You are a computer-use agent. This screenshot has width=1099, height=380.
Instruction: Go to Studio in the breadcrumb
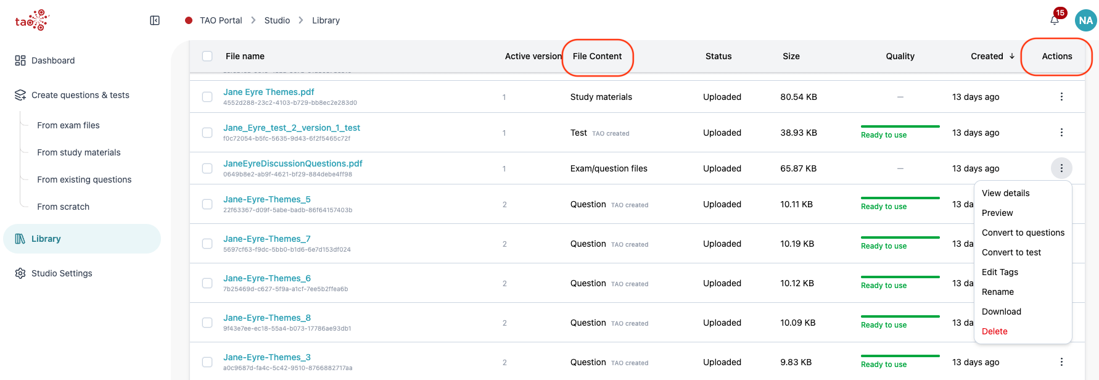click(277, 20)
